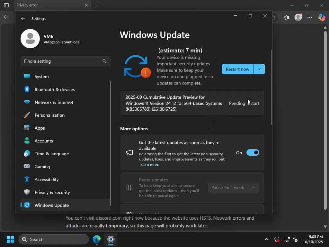The image size is (329, 247).
Task: Show hidden icons in system tray chevron
Action: click(266, 239)
